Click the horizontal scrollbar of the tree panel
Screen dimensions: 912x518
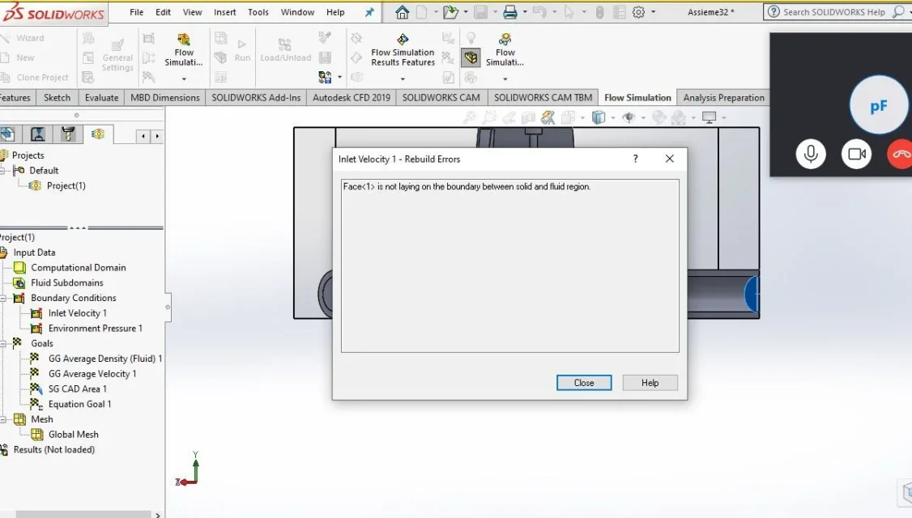[x=83, y=515]
